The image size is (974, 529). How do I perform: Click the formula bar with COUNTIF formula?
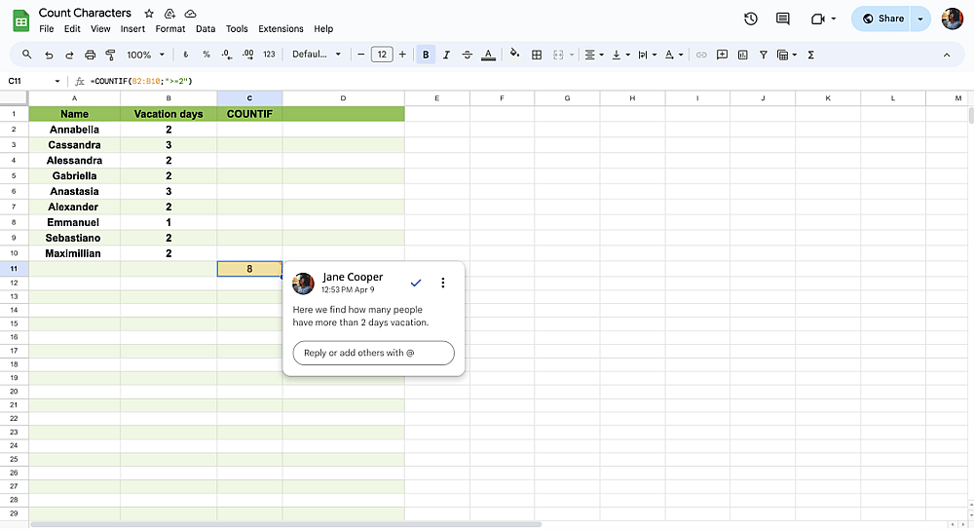(x=528, y=81)
